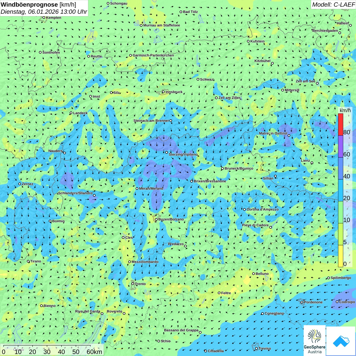Click the Riva del Garda label
356x356 pixels.
pos(88,311)
